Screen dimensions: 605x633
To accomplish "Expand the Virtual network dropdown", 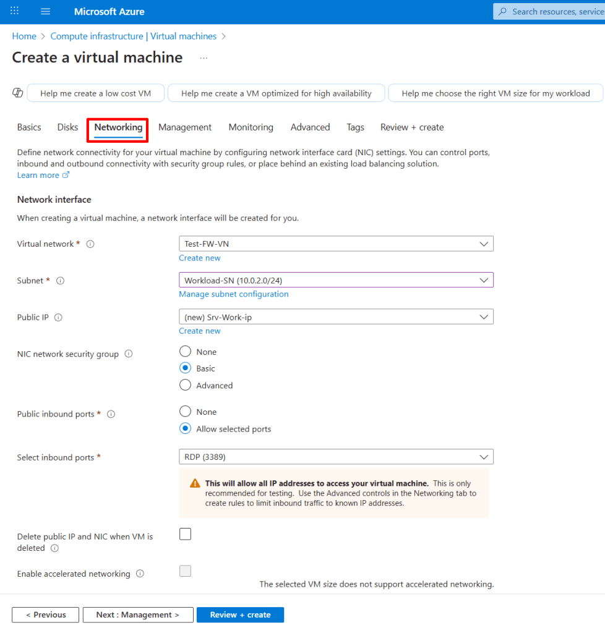I will 336,244.
